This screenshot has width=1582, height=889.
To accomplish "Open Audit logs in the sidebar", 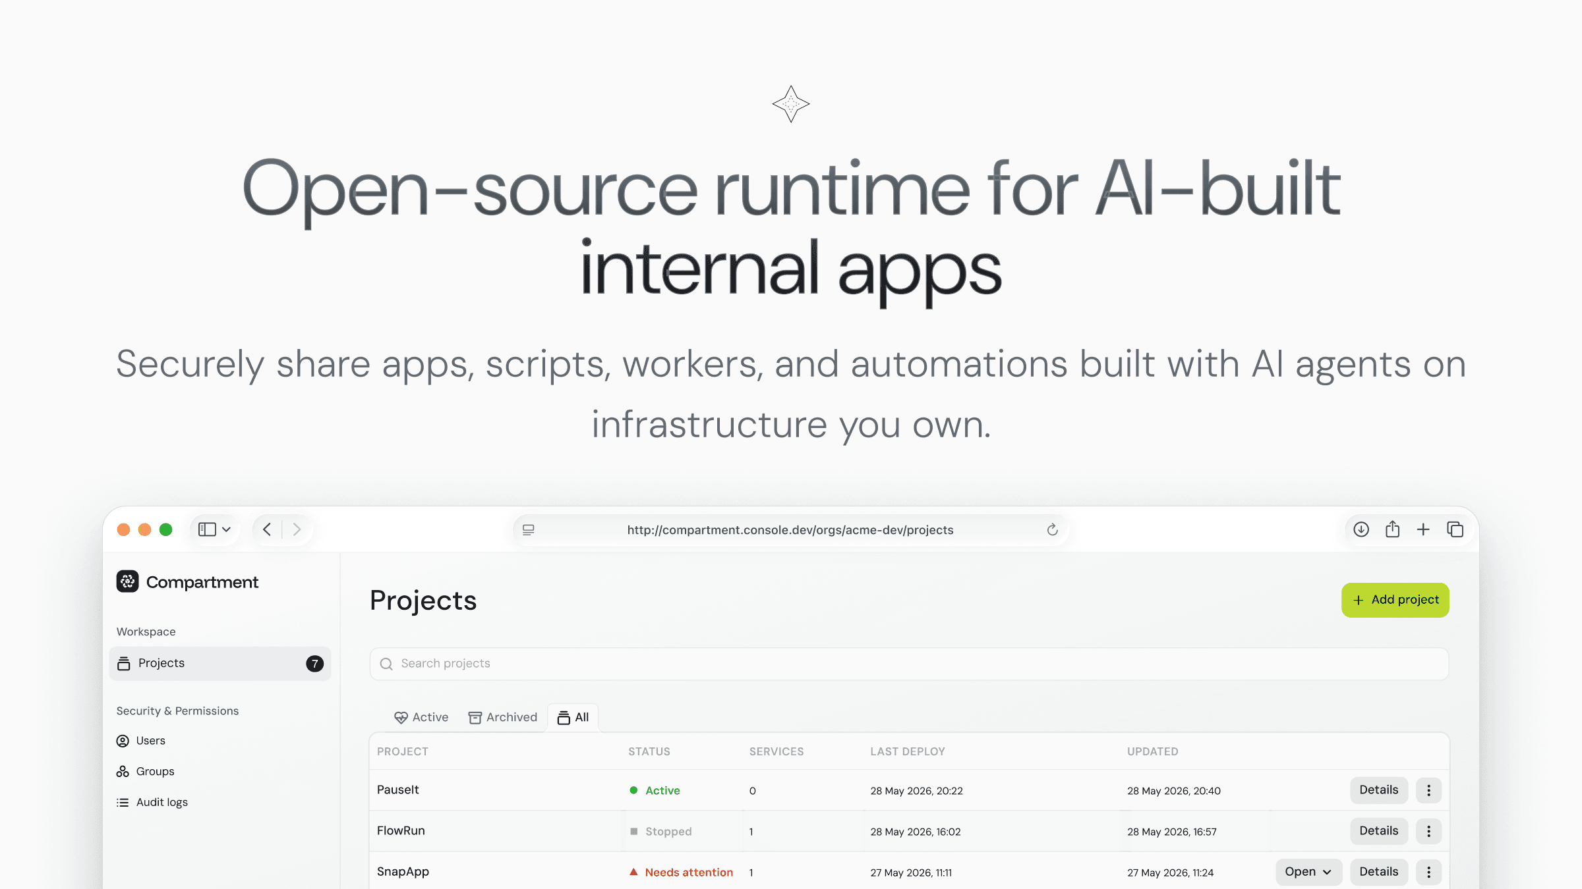I will pyautogui.click(x=152, y=802).
